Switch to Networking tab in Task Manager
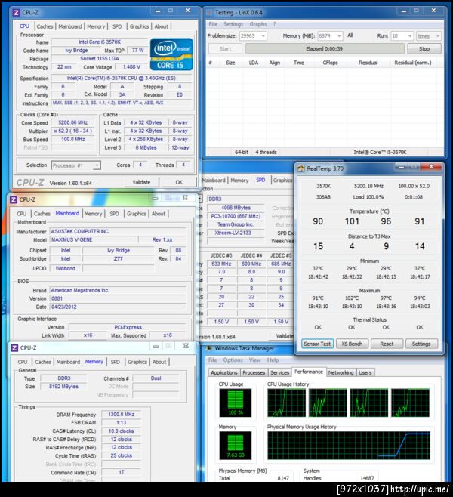 341,373
